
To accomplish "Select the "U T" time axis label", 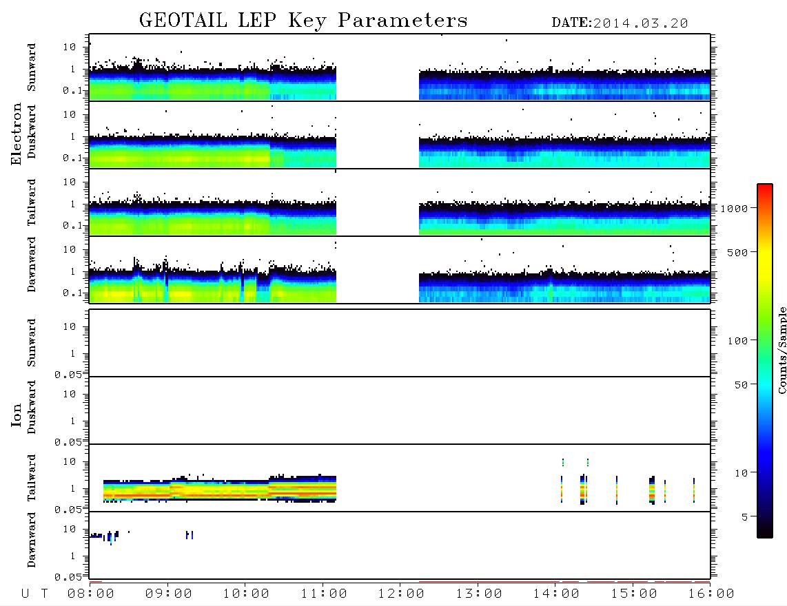I will [34, 594].
